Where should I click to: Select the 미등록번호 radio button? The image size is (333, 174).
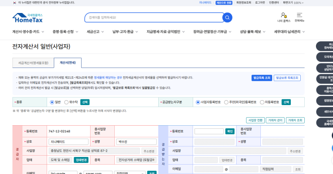click(262, 102)
